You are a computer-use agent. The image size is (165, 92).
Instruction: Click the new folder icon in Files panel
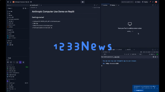pos(25,8)
